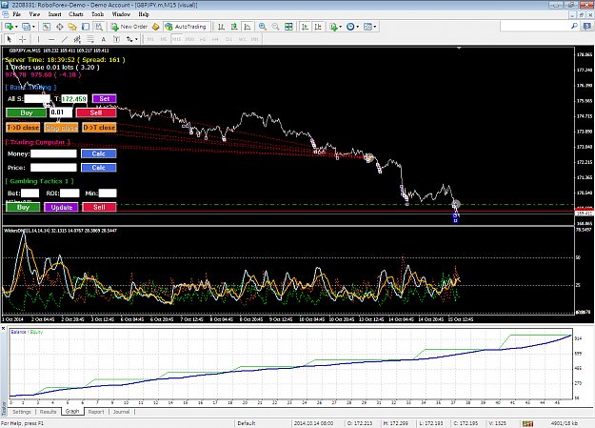
Task: Click inside the Money input field
Action: pyautogui.click(x=53, y=153)
